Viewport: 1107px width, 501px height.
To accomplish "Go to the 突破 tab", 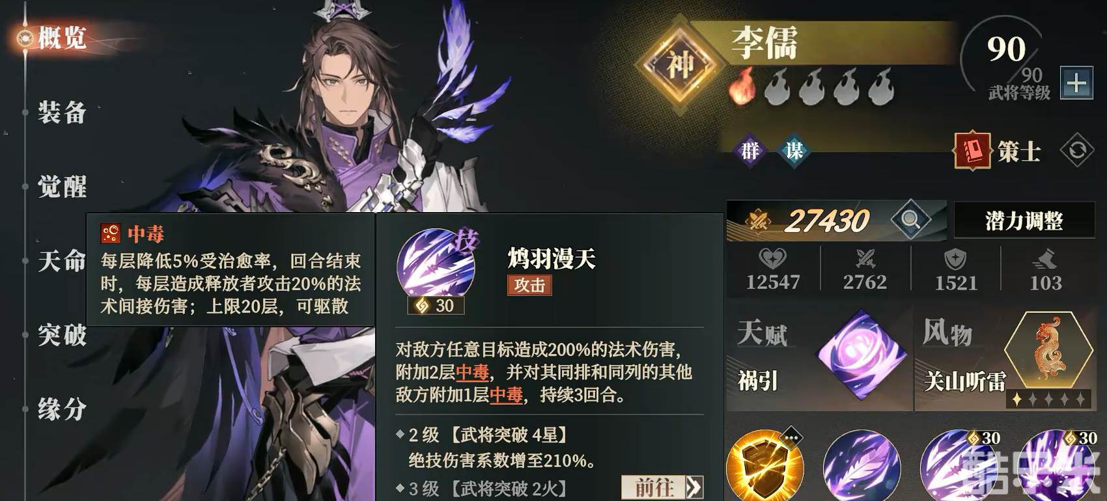I will [62, 335].
